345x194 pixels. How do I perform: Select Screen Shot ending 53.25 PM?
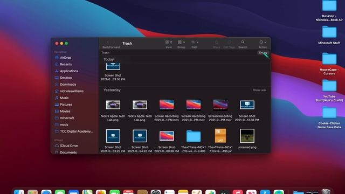pos(113,141)
